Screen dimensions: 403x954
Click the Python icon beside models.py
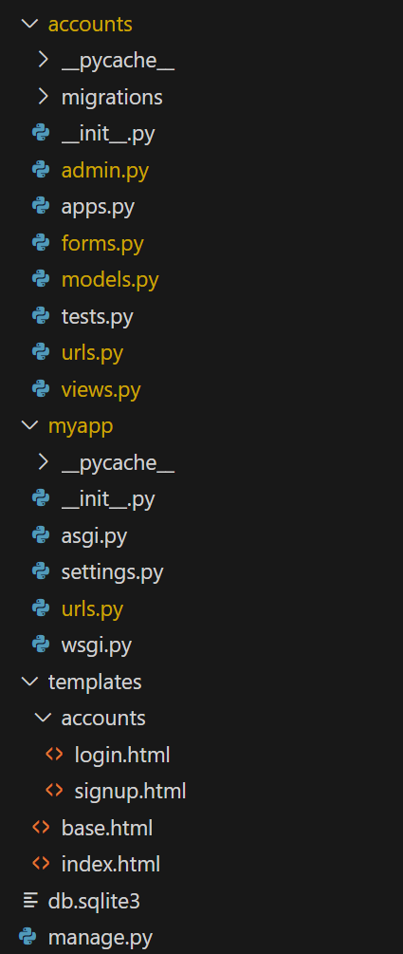(x=41, y=280)
